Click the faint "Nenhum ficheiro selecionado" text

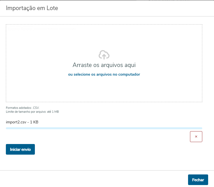point(55,29)
